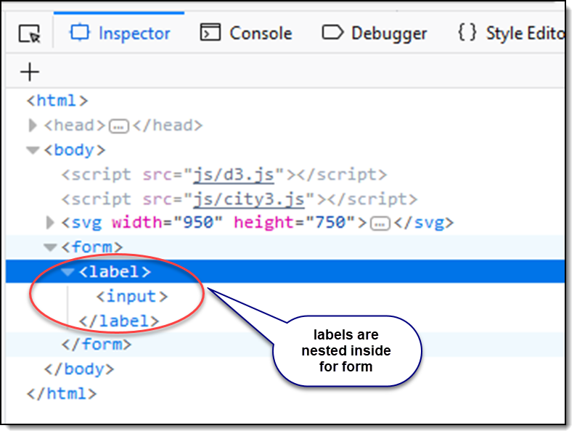577x436 pixels.
Task: Open the js/d3.js script link
Action: [234, 174]
